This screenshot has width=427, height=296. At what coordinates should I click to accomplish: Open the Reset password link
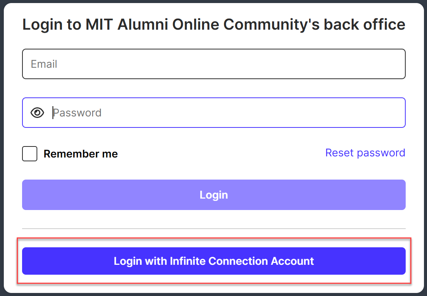365,153
